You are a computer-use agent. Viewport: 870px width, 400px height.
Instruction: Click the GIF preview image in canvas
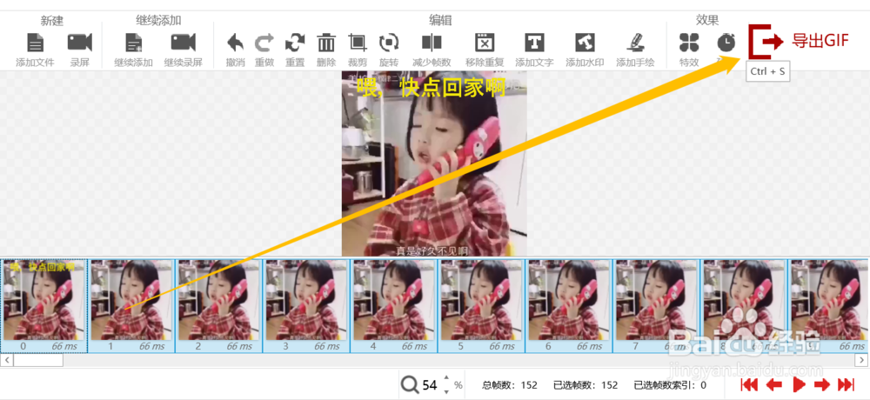434,163
